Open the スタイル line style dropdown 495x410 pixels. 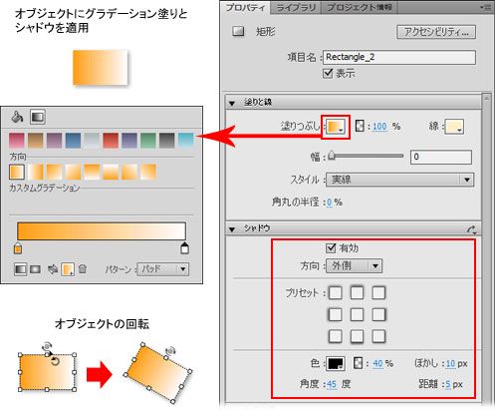click(400, 180)
